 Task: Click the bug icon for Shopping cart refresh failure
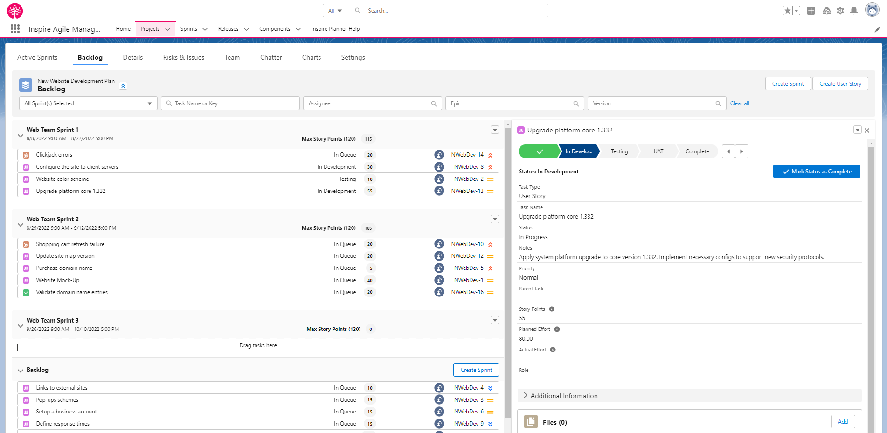pyautogui.click(x=26, y=244)
